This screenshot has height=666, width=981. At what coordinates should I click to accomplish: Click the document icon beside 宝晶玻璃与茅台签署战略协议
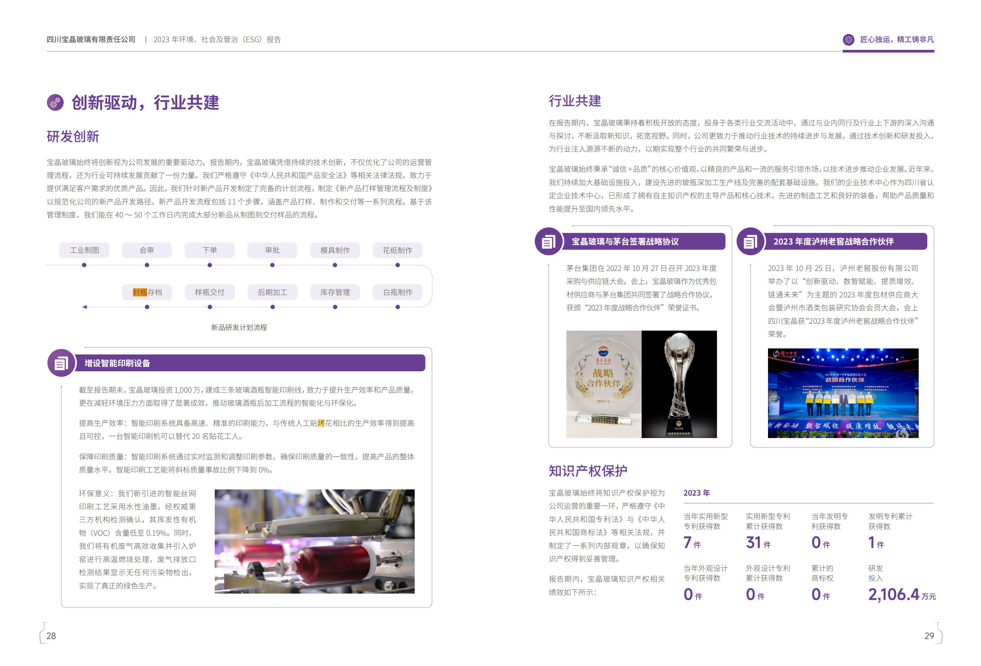[x=548, y=242]
